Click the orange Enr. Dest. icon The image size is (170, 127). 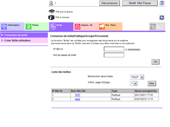(x=102, y=27)
